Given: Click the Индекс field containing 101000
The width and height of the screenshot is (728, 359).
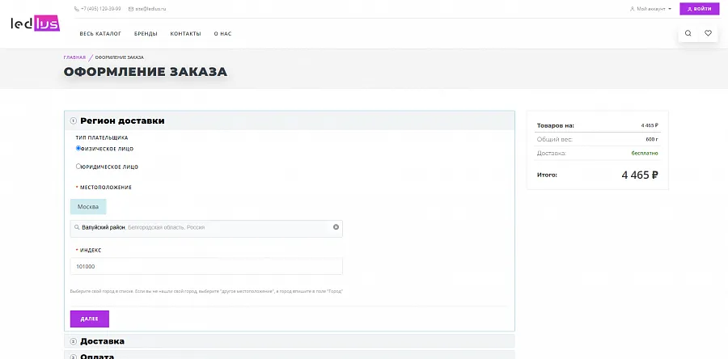Looking at the screenshot, I should (x=206, y=267).
